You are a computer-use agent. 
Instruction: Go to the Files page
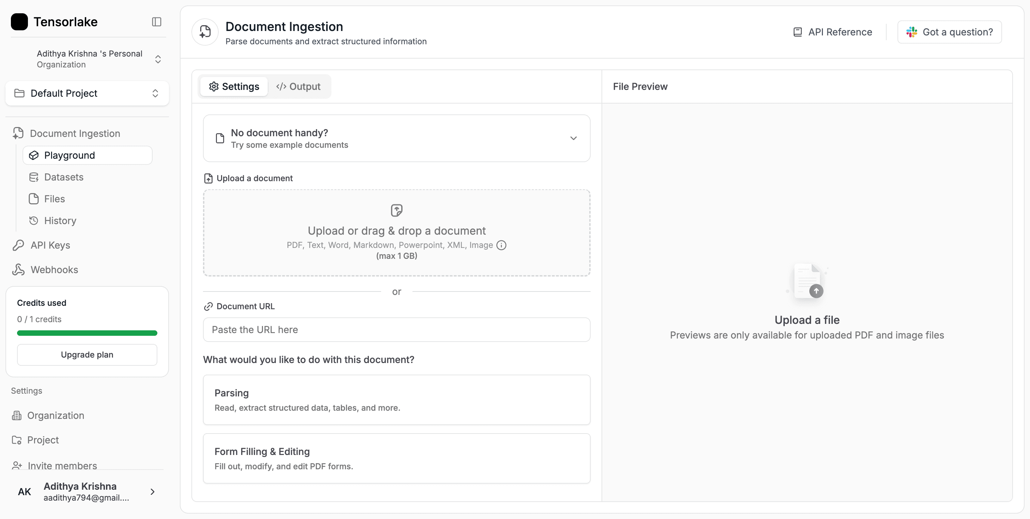pos(54,199)
